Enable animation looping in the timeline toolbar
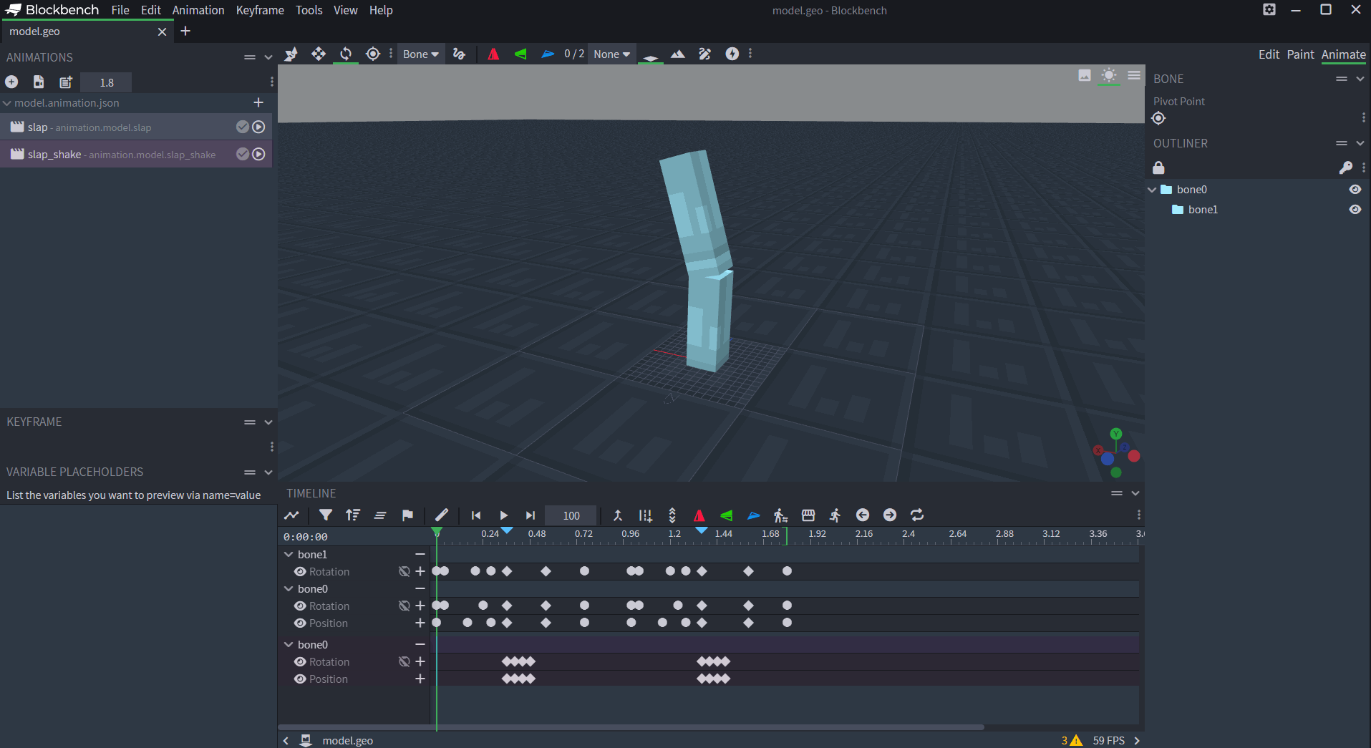 click(x=917, y=515)
